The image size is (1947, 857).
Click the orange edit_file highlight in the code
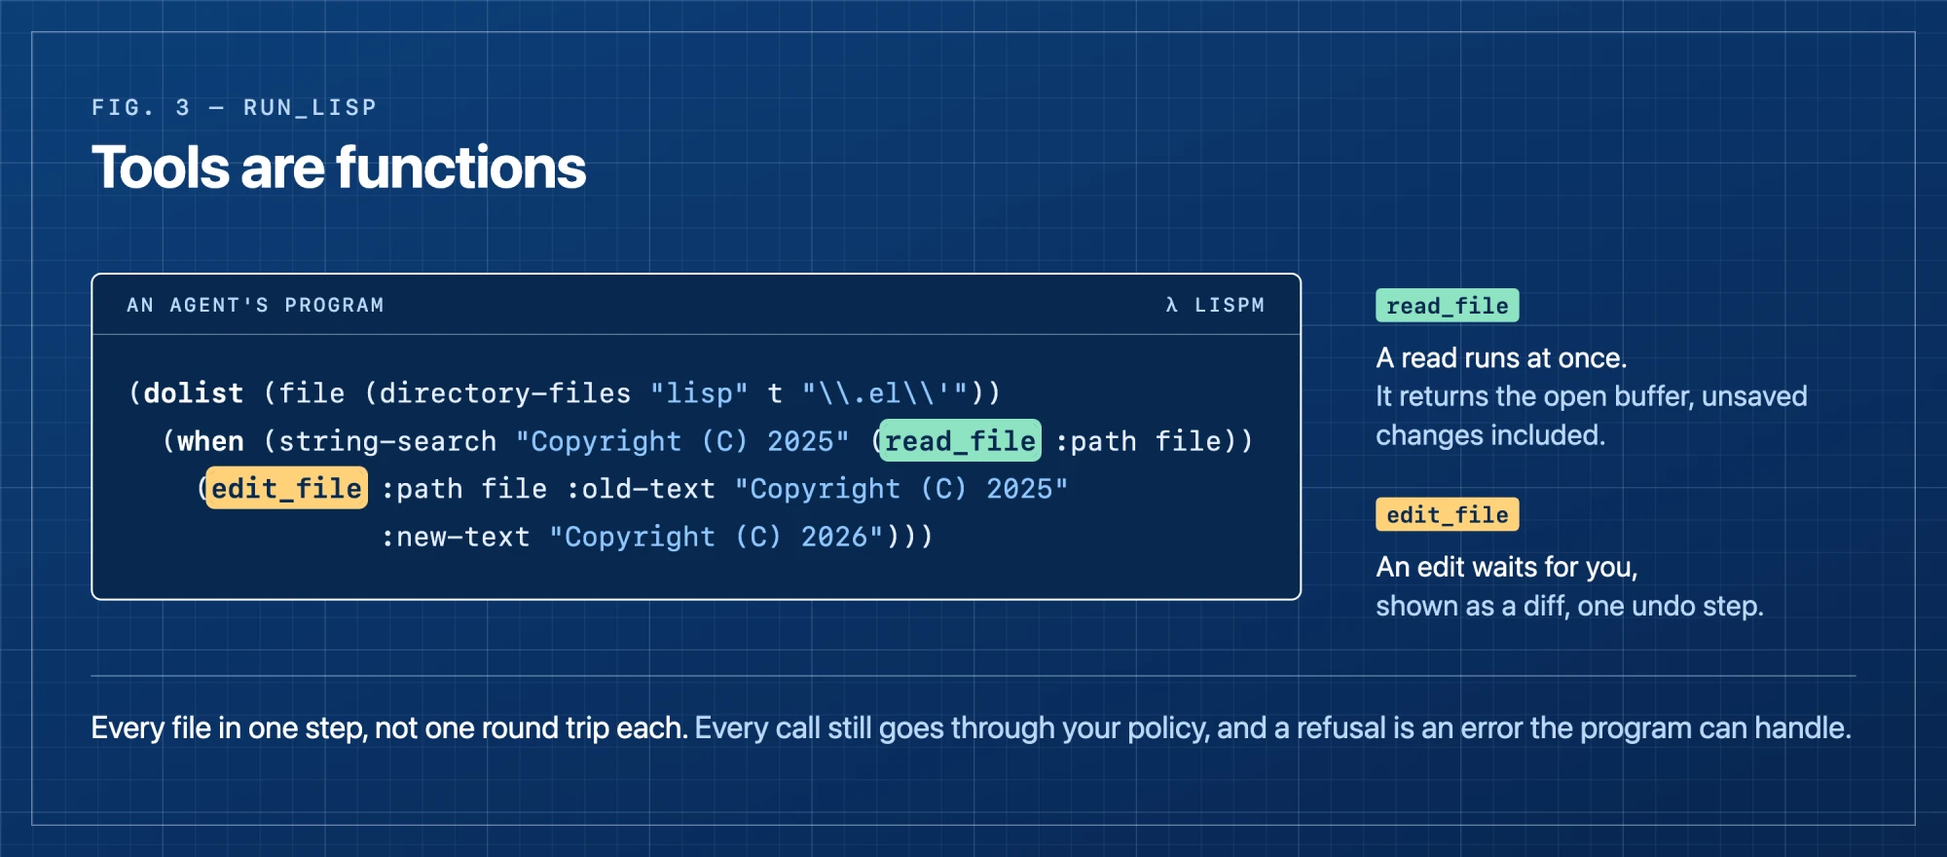[x=286, y=488]
